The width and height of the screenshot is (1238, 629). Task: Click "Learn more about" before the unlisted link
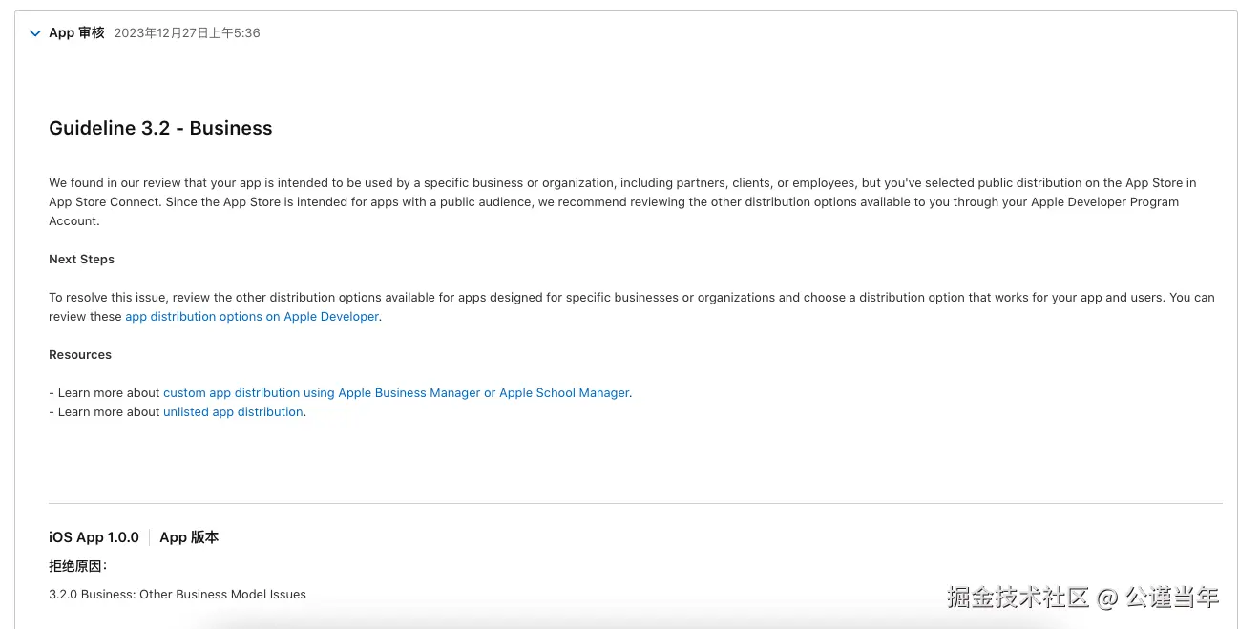click(109, 412)
